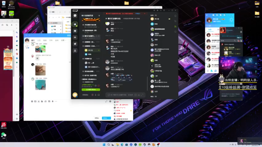
Task: Open KOOK home from the top sidebar icon
Action: click(x=75, y=15)
